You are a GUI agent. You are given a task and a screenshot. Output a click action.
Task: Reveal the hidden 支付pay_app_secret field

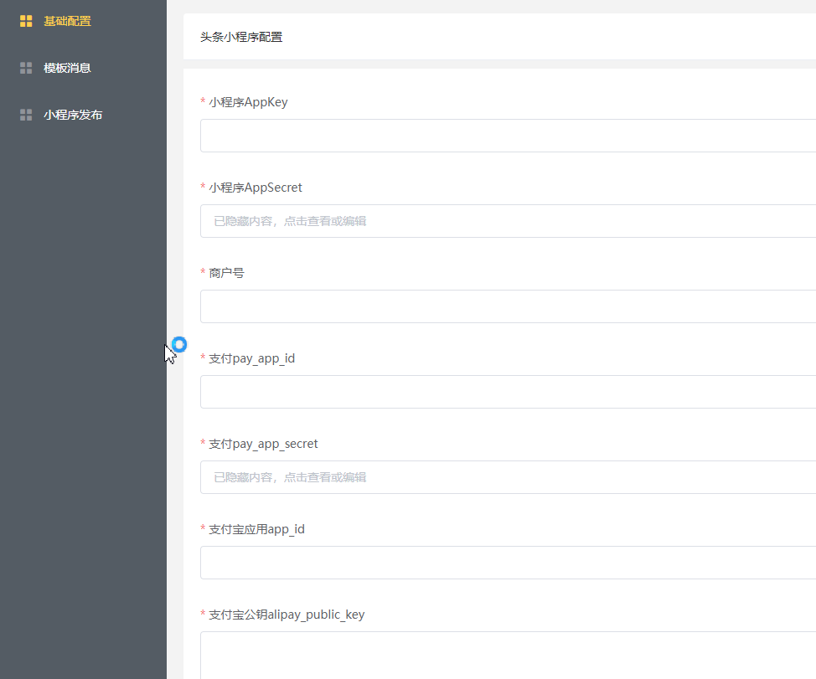click(508, 477)
